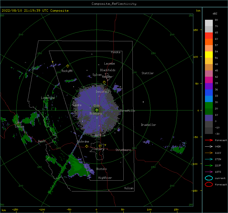Select the white 04DK arrow legend icon

tap(209, 146)
